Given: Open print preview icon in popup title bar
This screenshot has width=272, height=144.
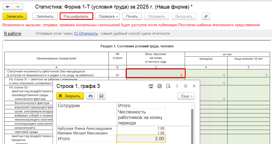Looking at the screenshot, I should (168, 86).
